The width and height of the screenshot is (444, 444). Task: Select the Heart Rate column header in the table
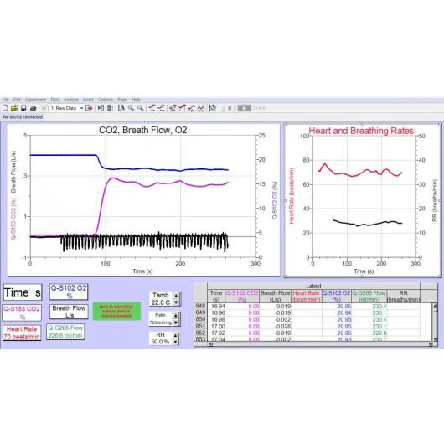pyautogui.click(x=306, y=297)
